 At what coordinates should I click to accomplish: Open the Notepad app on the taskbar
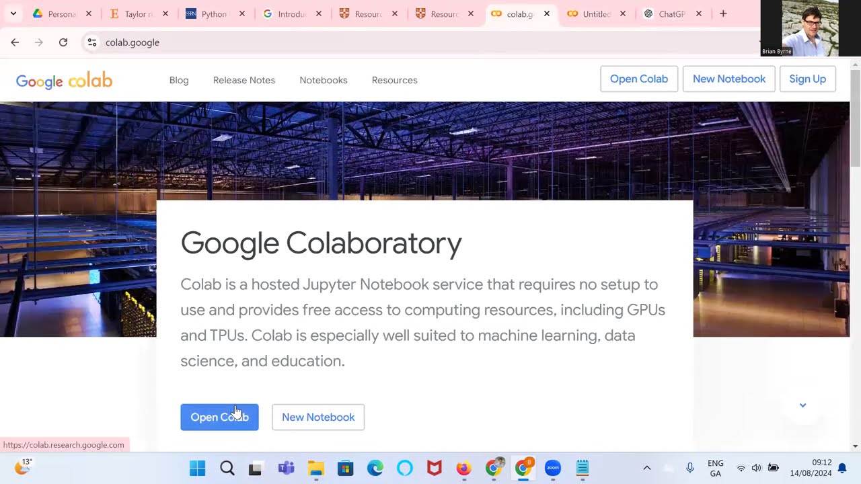click(583, 468)
